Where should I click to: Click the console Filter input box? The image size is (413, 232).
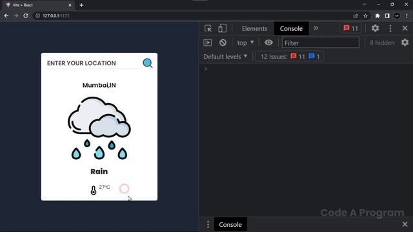tap(321, 43)
